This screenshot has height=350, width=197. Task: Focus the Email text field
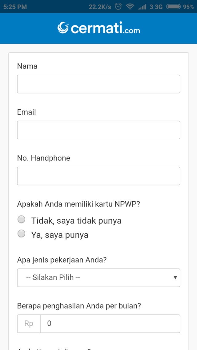coord(98,130)
